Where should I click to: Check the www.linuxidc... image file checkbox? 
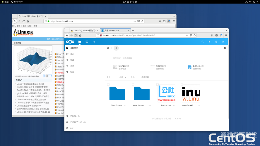182,84
